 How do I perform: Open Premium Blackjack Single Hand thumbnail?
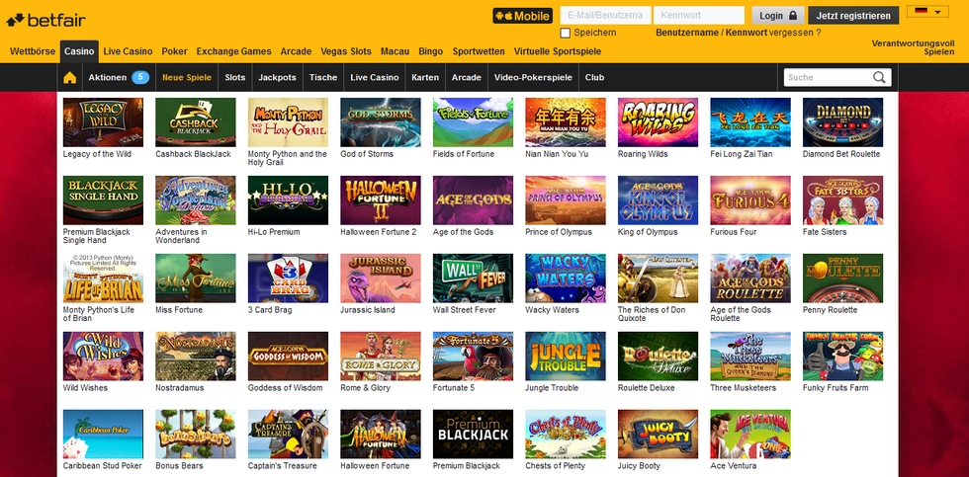point(103,199)
